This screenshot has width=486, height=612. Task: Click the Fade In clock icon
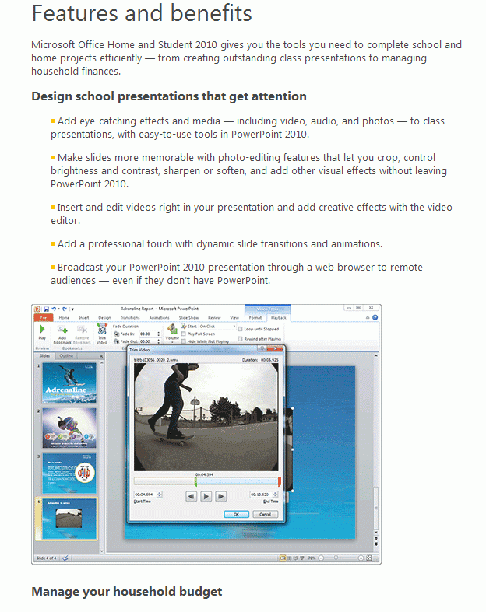tap(117, 334)
